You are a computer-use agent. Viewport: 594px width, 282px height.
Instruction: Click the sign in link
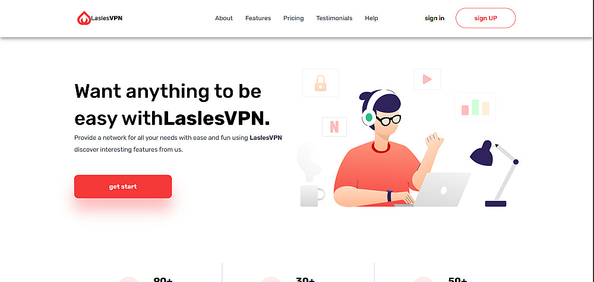(435, 18)
